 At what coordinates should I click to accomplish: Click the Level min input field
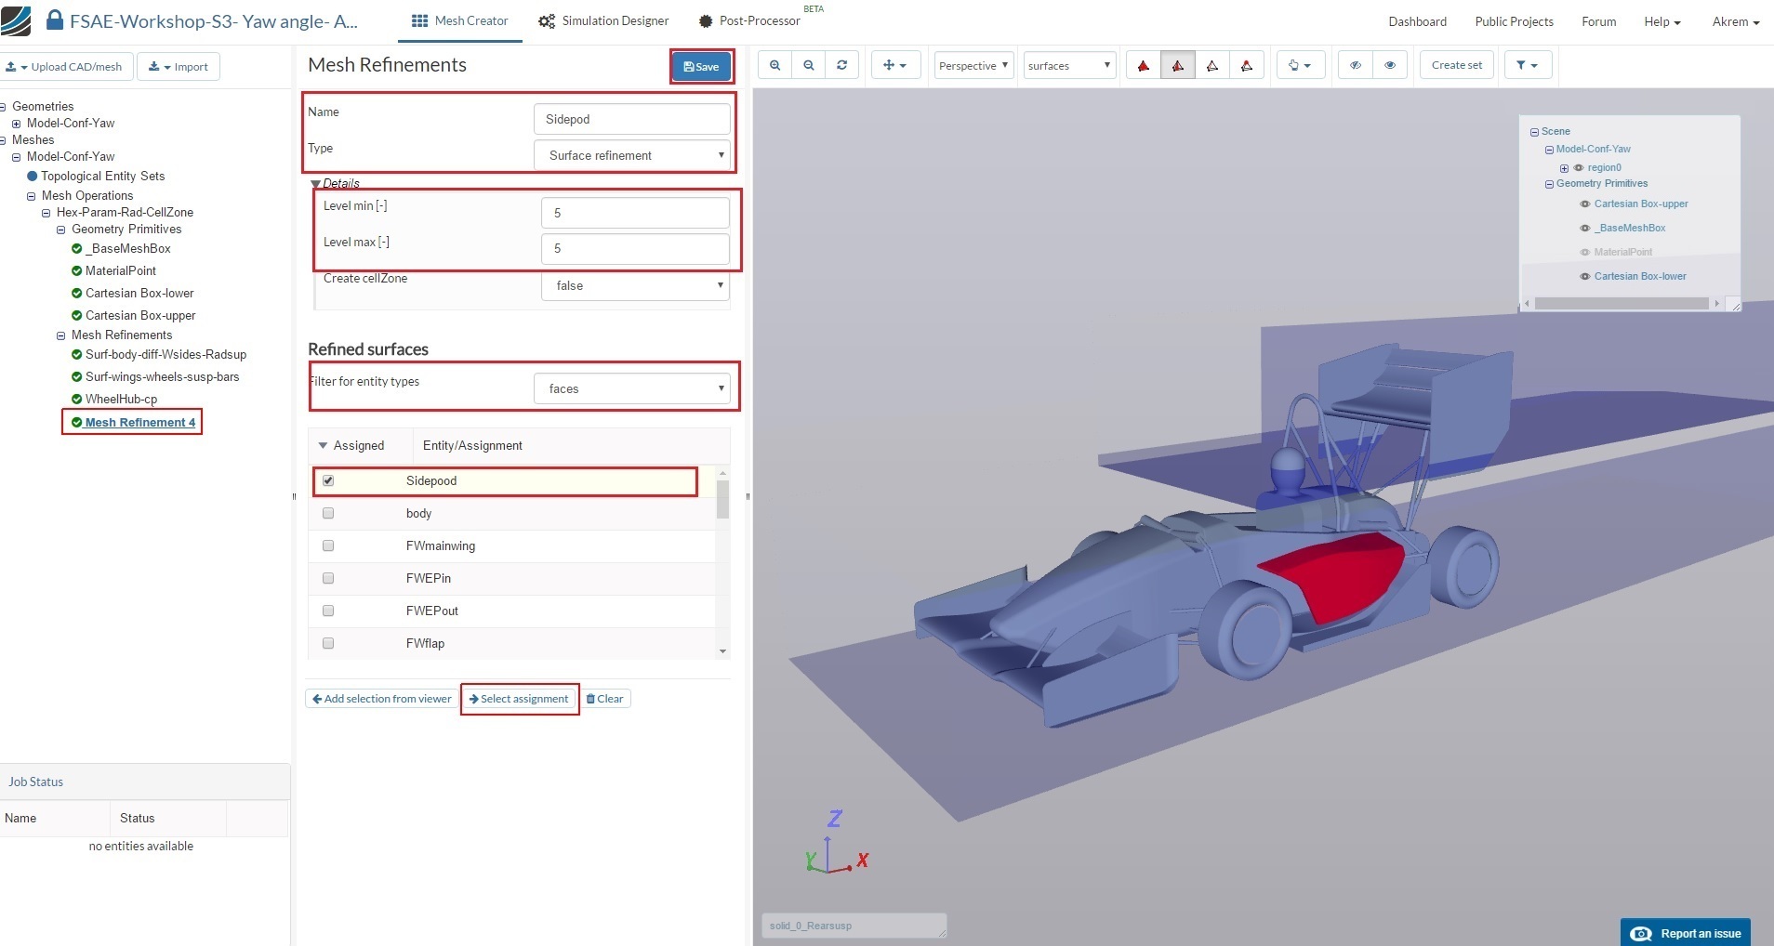(x=635, y=213)
